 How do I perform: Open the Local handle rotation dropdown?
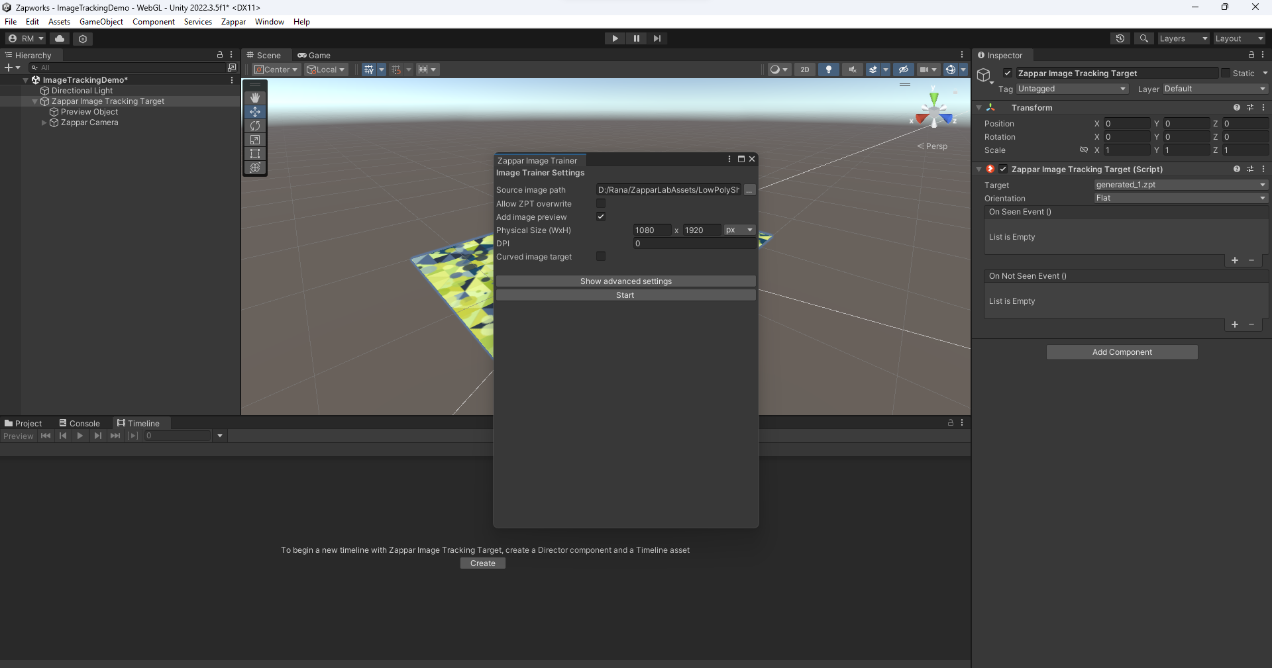point(326,70)
